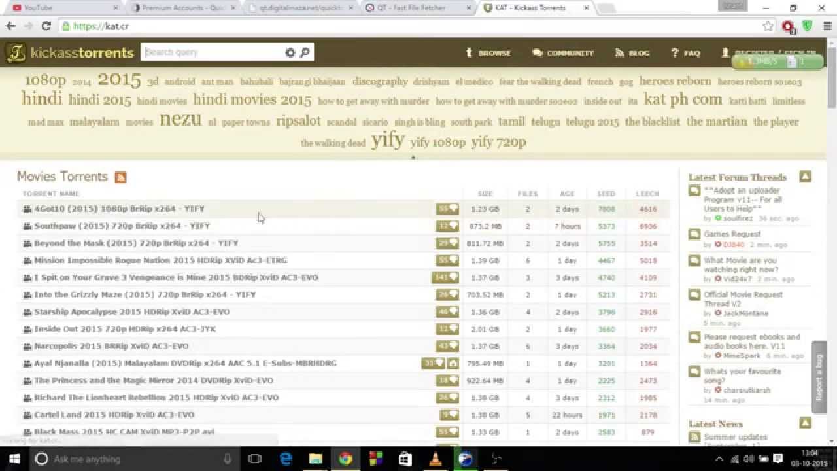Open comments badge for Beyond the Mask

coord(447,243)
